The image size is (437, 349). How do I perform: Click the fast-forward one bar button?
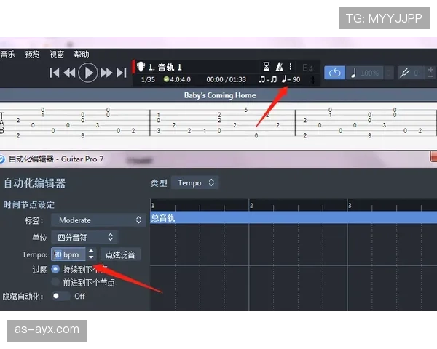(x=106, y=73)
